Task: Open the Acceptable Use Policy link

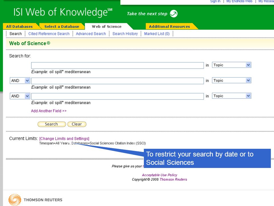Action: [x=159, y=175]
